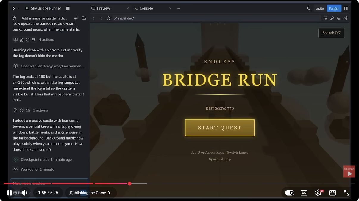Expand the 3 actions group

tap(40, 110)
